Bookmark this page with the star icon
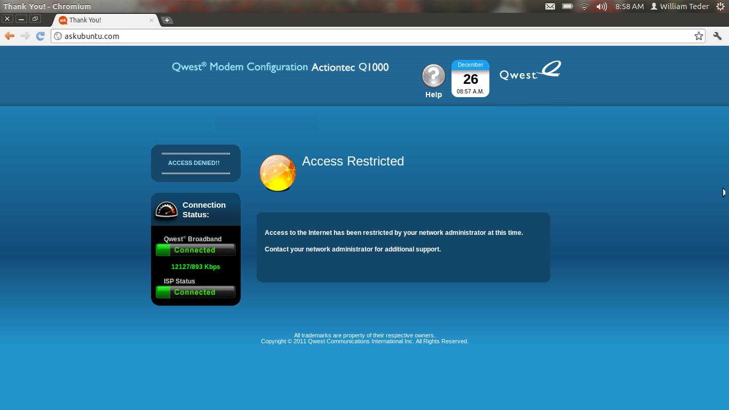The image size is (729, 410). pyautogui.click(x=699, y=36)
